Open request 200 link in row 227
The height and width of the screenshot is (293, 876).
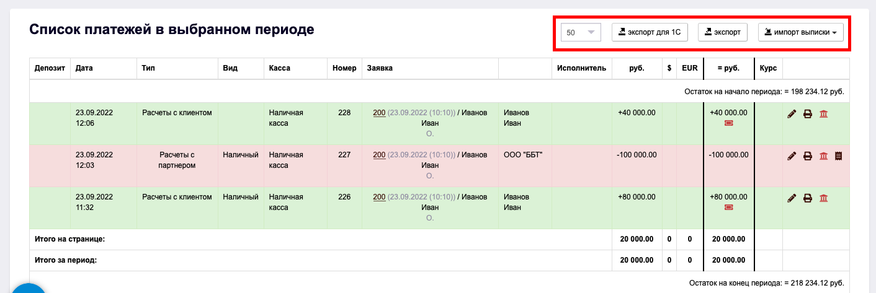[x=379, y=155]
